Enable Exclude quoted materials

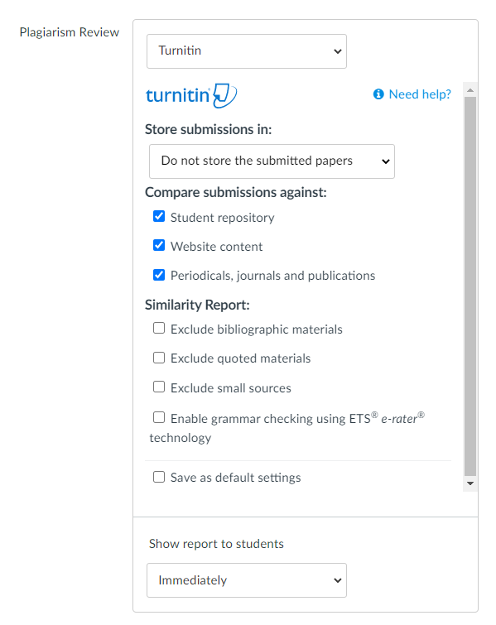(159, 358)
